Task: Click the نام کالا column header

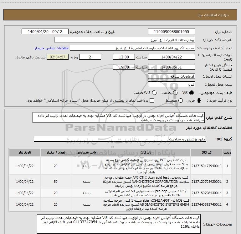Action: (146, 152)
